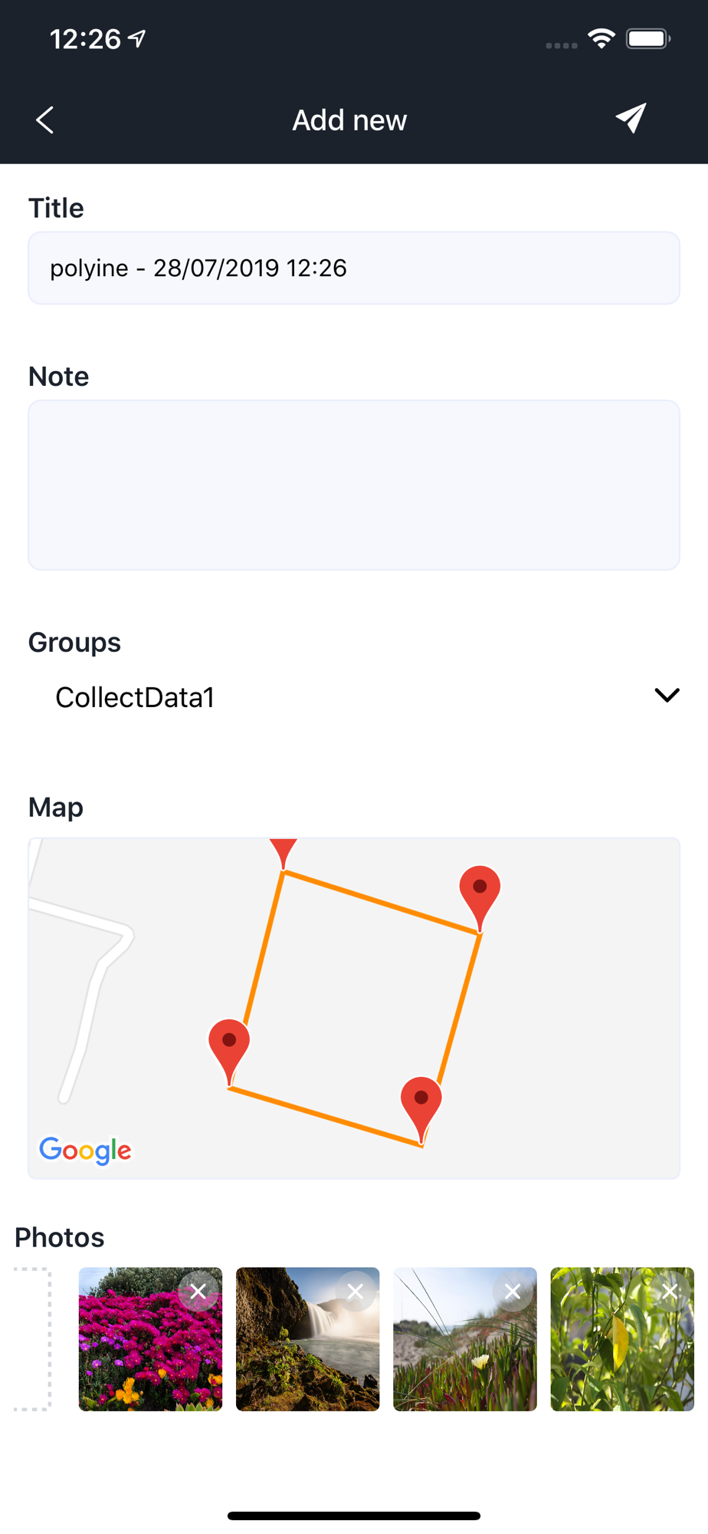The image size is (708, 1534).
Task: Tap the partially visible top map pin
Action: pyautogui.click(x=284, y=853)
